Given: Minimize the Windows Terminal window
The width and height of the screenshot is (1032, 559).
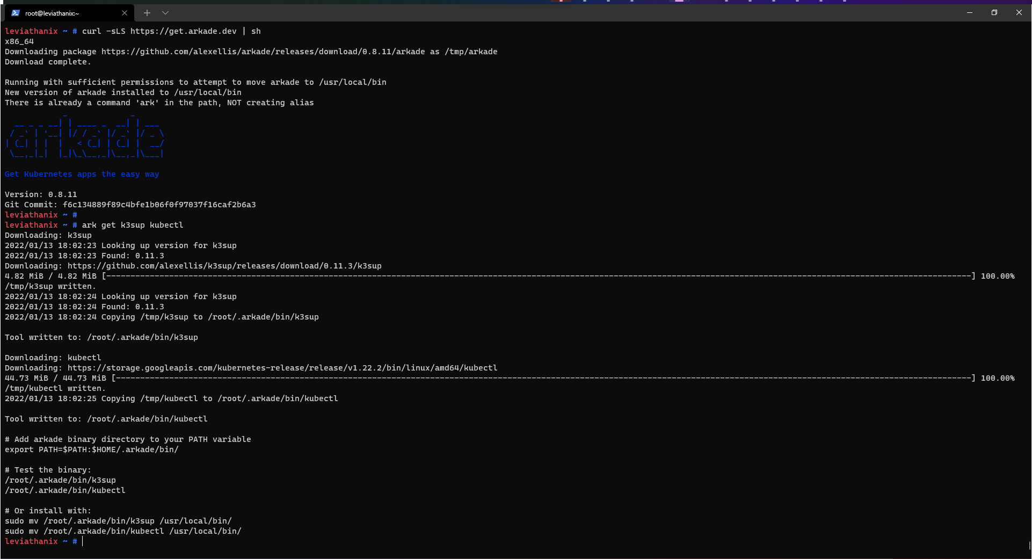Looking at the screenshot, I should (x=969, y=12).
